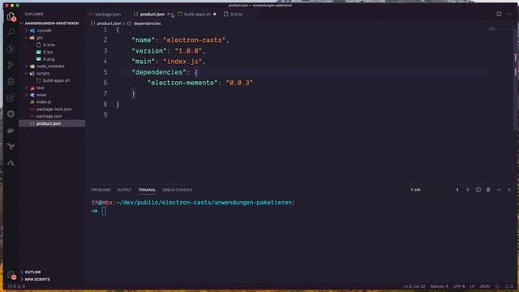
Task: Expand the node_modules folder
Action: pos(27,67)
